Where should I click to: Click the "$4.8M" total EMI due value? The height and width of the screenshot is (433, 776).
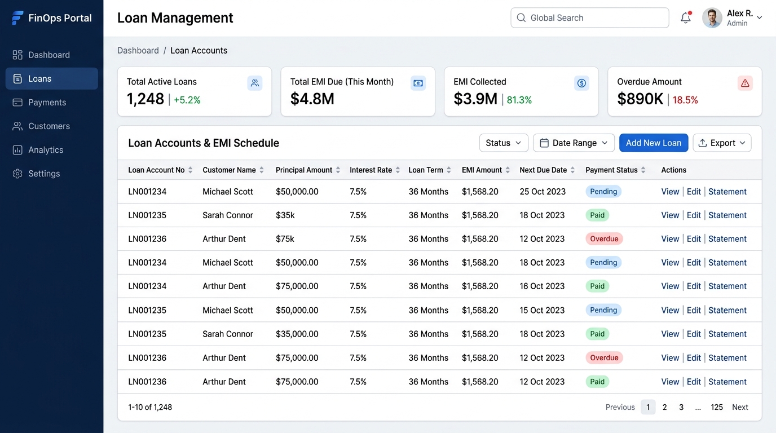(x=312, y=99)
